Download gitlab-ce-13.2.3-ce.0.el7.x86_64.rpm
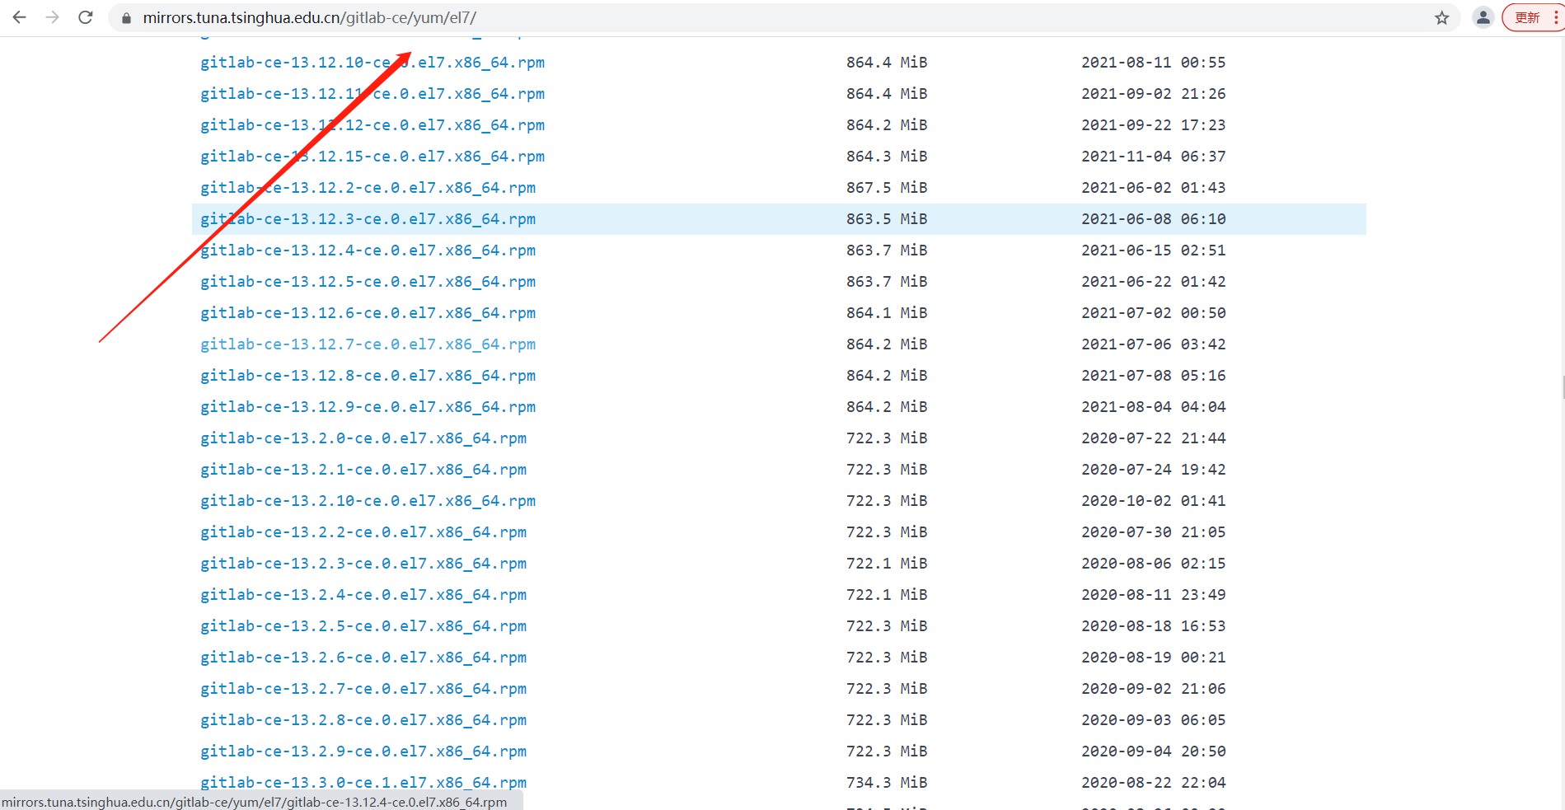1565x810 pixels. (x=363, y=564)
